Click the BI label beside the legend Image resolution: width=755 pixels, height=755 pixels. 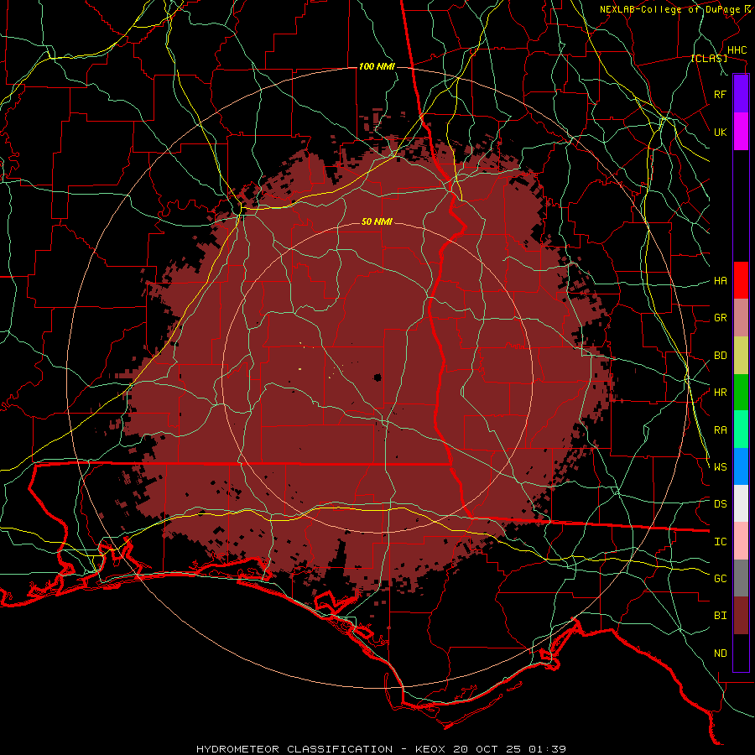tap(721, 616)
